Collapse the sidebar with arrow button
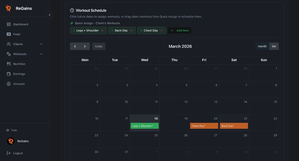The image size is (299, 161). pos(50,15)
